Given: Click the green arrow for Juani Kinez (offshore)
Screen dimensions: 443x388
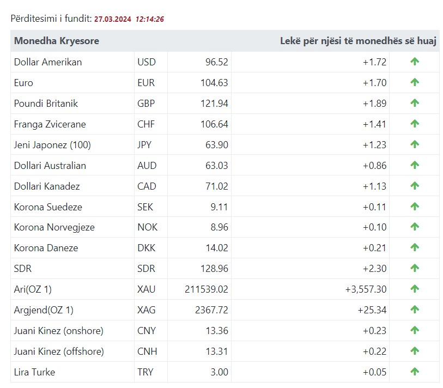Looking at the screenshot, I should click(x=414, y=351).
